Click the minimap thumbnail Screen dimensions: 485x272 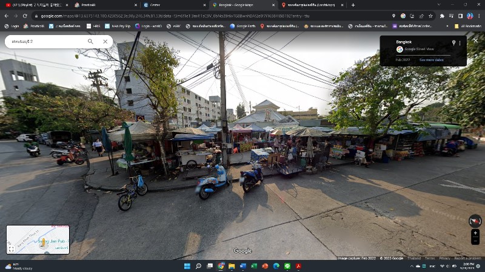(x=38, y=239)
